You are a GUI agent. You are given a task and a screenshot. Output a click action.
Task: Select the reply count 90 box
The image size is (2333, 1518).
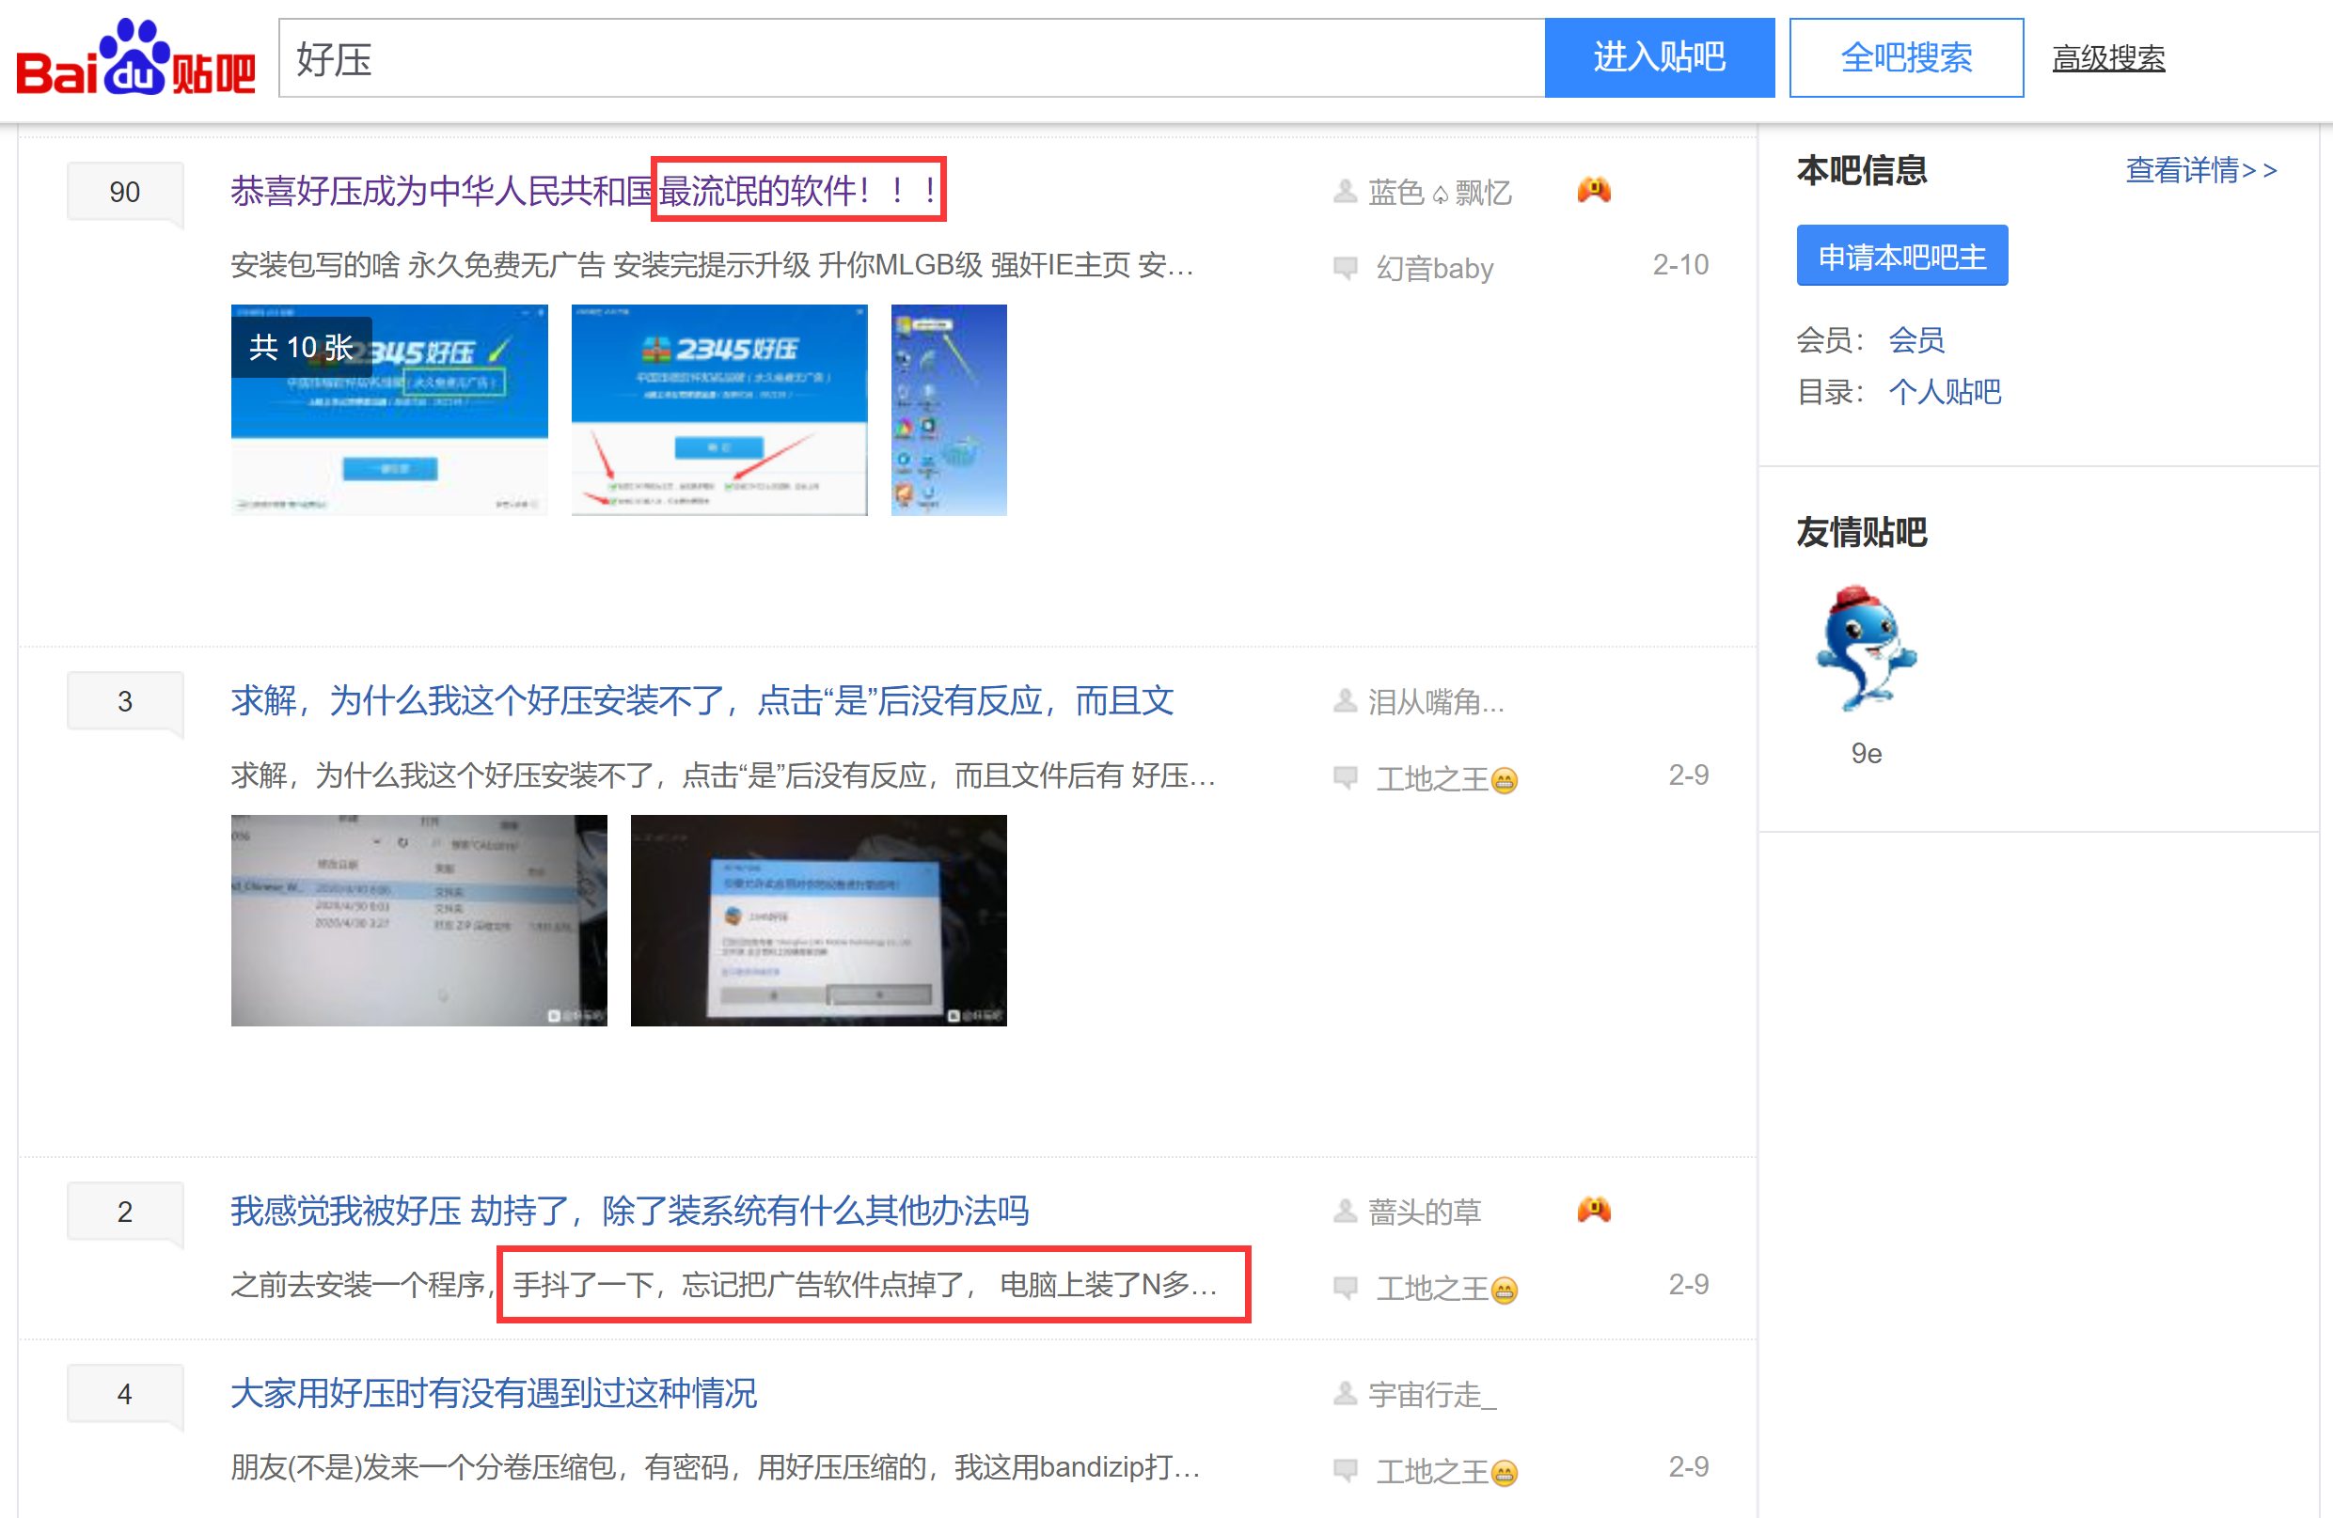[x=124, y=192]
